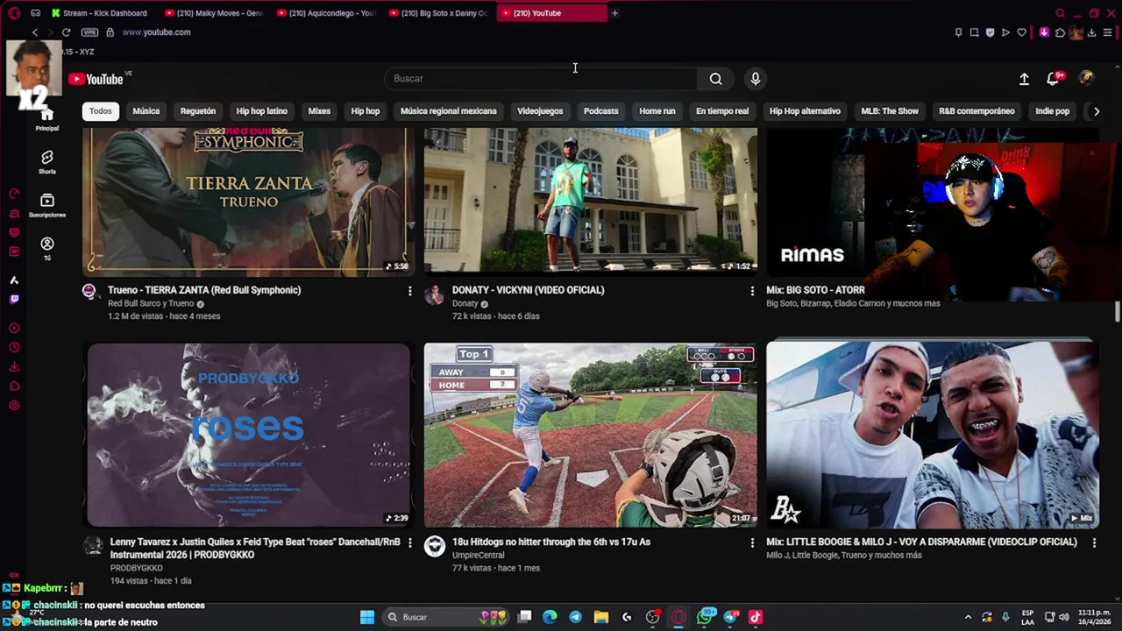
Task: Open Windows Start menu
Action: 367,617
